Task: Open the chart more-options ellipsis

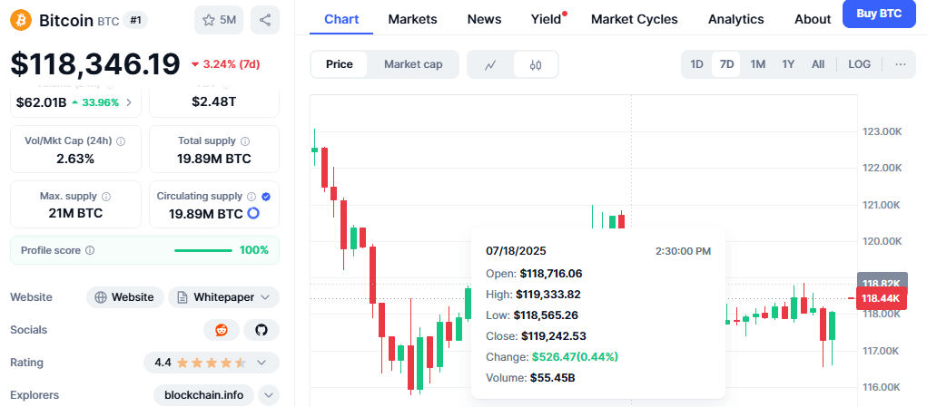Action: [x=901, y=64]
